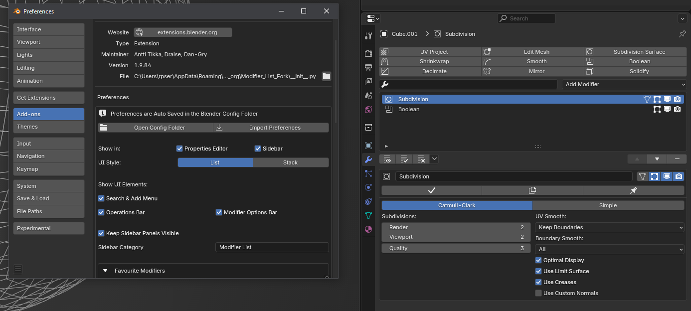This screenshot has height=311, width=691.
Task: Switch subdivision type to Simple
Action: point(608,205)
